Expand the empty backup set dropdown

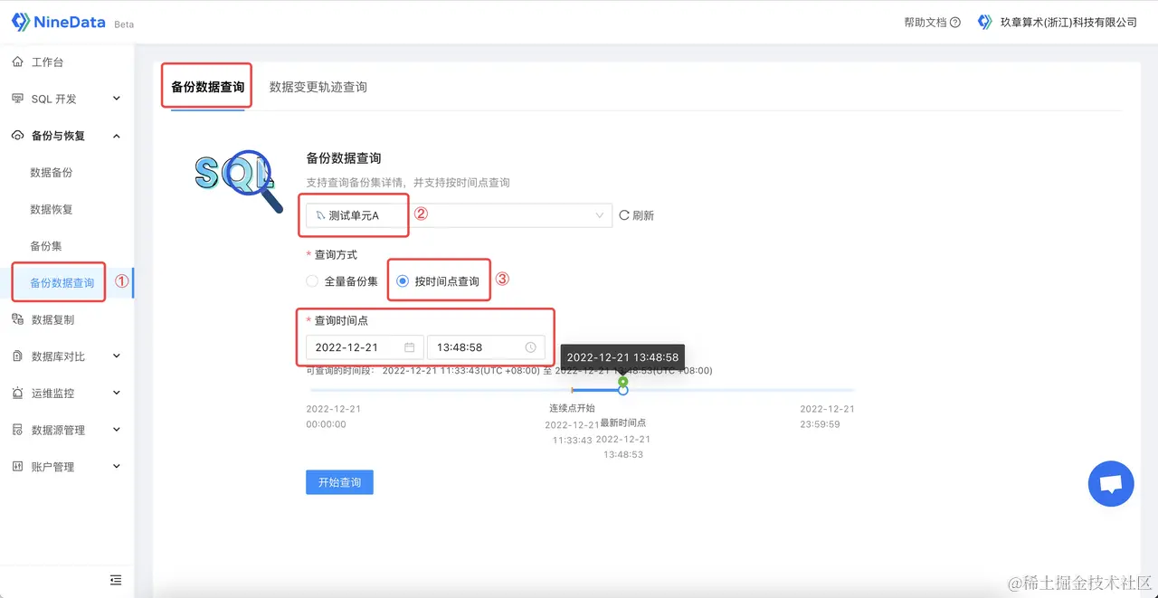[x=511, y=215]
